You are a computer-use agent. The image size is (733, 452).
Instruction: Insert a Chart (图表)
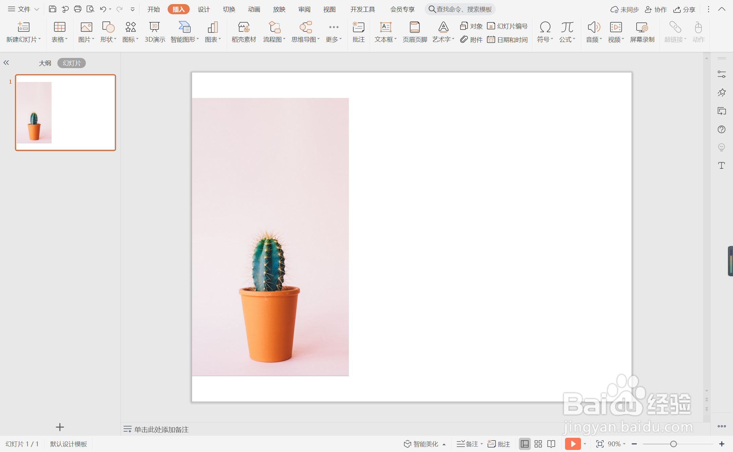tap(213, 32)
